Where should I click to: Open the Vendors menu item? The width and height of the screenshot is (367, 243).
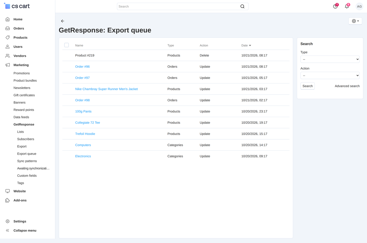point(20,56)
